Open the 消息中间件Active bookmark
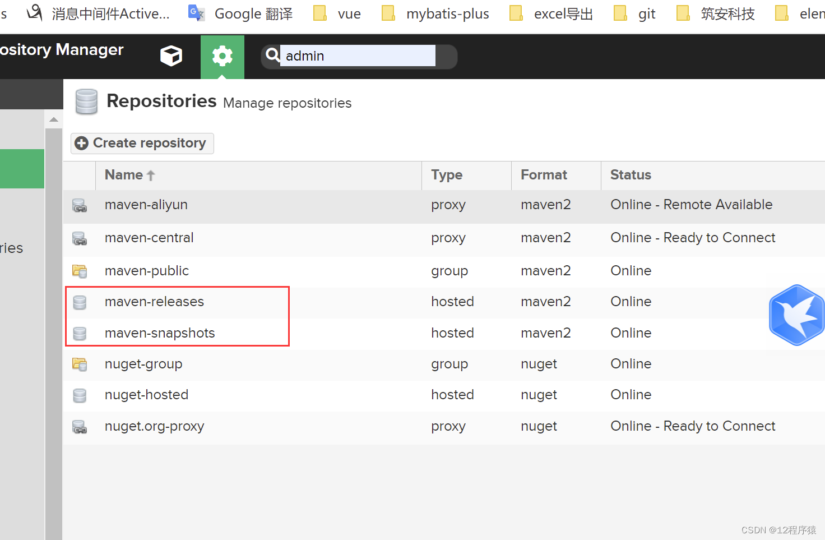This screenshot has width=825, height=540. coord(98,13)
